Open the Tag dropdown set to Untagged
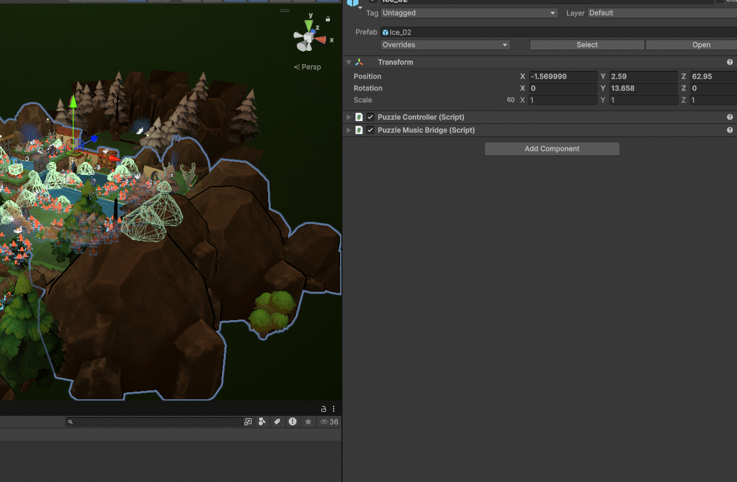Viewport: 737px width, 482px height. pyautogui.click(x=469, y=13)
